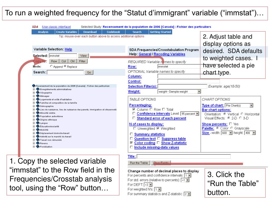Enable Row percentaging checkbox
Image resolution: width=270 pixels, height=202 pixels.
(x=151, y=109)
